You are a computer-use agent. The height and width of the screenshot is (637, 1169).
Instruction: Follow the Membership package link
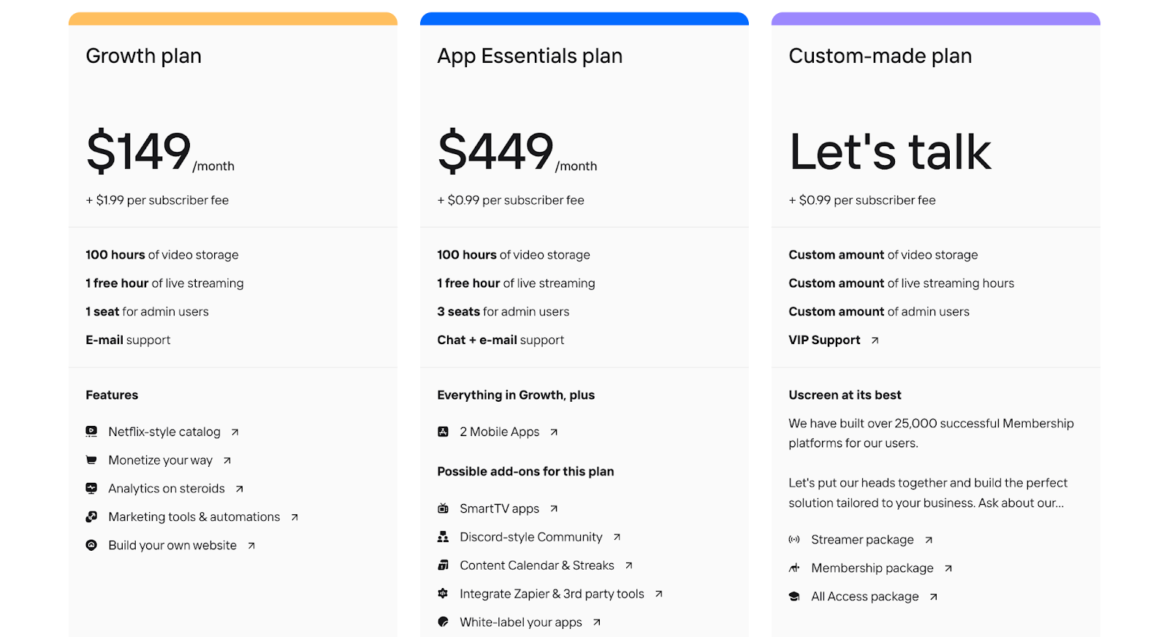click(872, 568)
